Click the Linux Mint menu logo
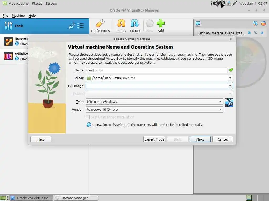This screenshot has height=201, width=269. tap(5, 3)
